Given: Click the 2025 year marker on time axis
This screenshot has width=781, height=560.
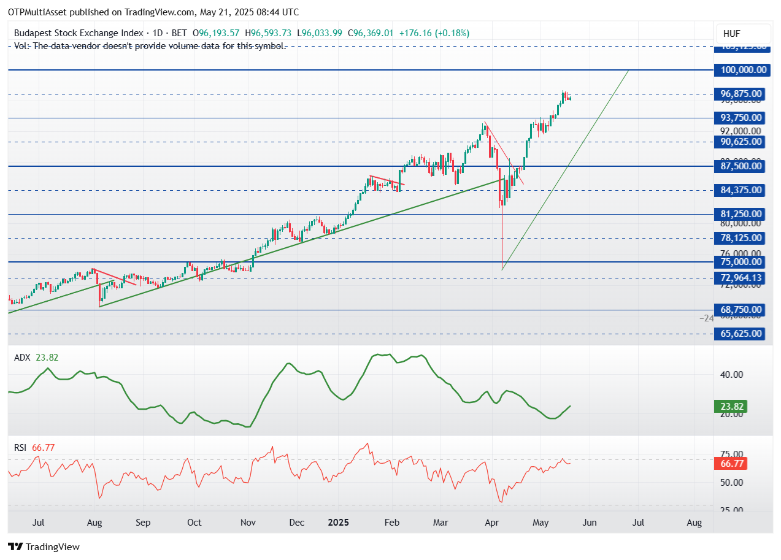Looking at the screenshot, I should click(338, 523).
